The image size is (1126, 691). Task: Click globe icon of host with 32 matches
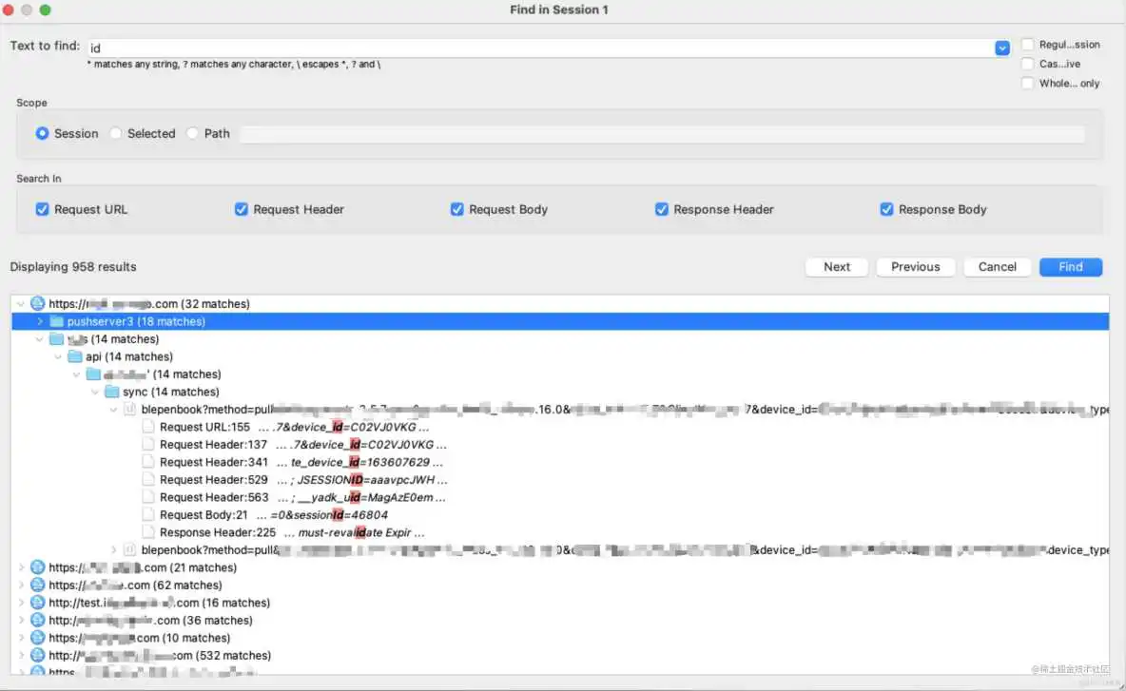[x=38, y=304]
